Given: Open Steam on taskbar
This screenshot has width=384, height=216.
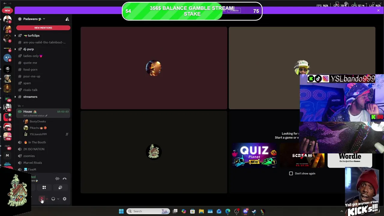Looking at the screenshot, I should (254, 211).
